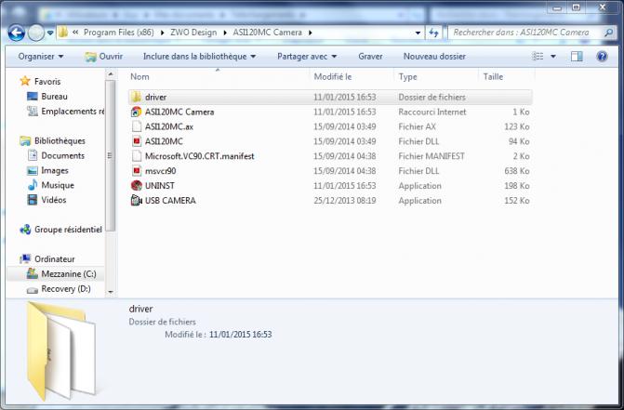The image size is (624, 410).
Task: Open the Recovery (D:) drive
Action: 66,289
